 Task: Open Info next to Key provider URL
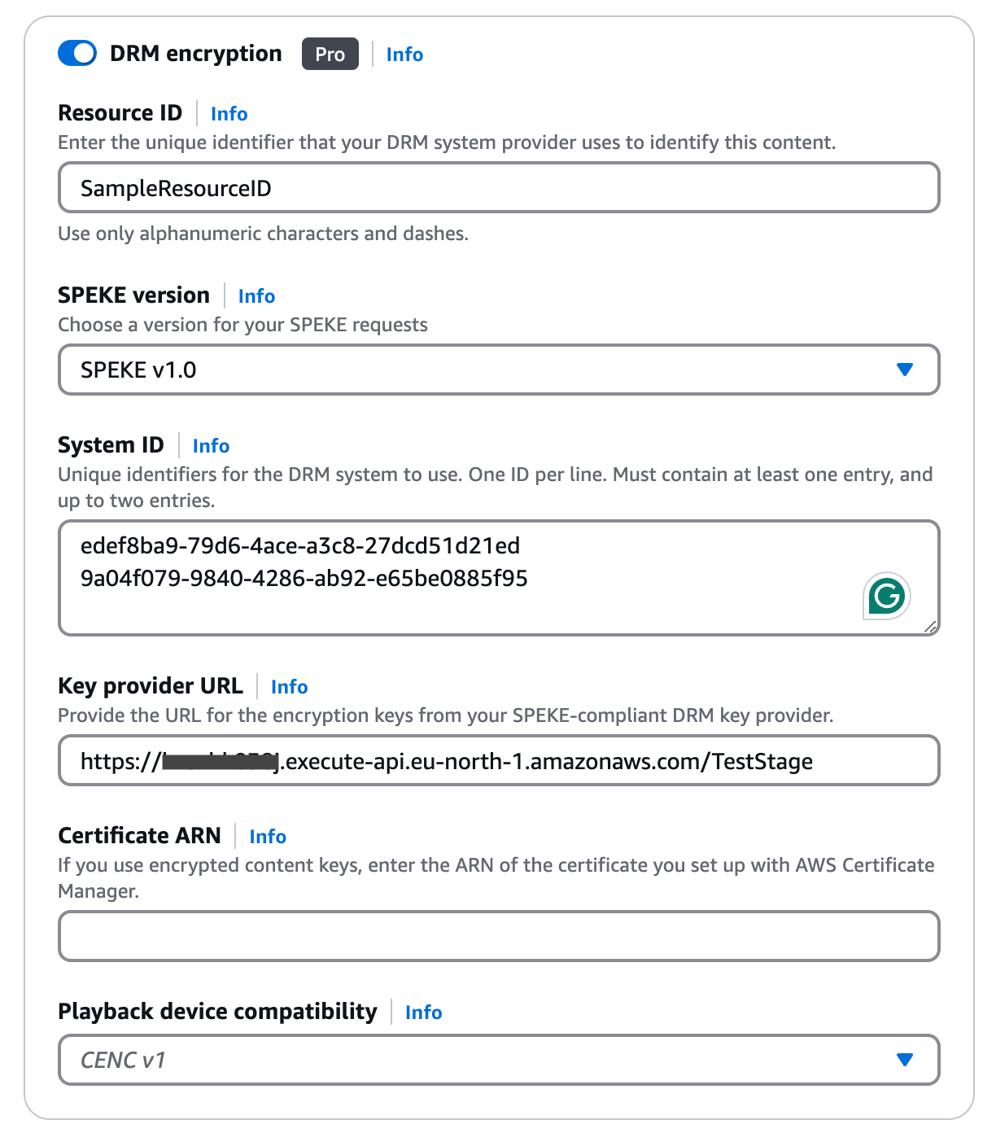289,687
